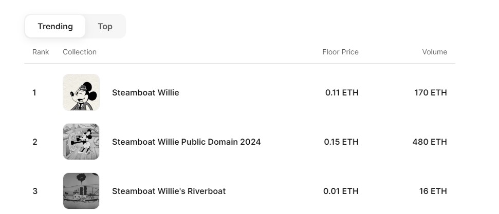This screenshot has width=499, height=214.
Task: Click the 0.15 ETH floor price
Action: tap(341, 142)
